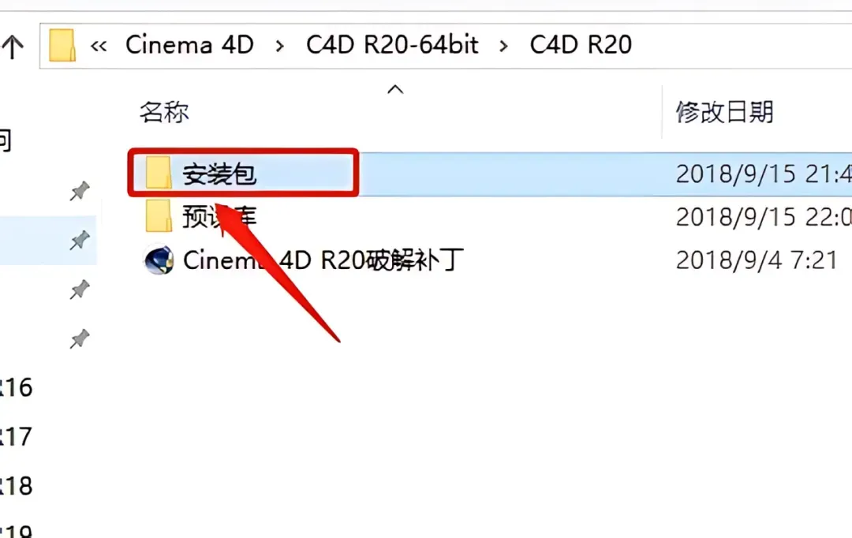Viewport: 852px width, 538px height.
Task: Click the fourth pin icon in sidebar
Action: tap(80, 339)
